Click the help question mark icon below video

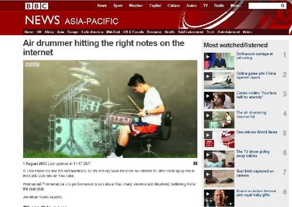(x=195, y=163)
